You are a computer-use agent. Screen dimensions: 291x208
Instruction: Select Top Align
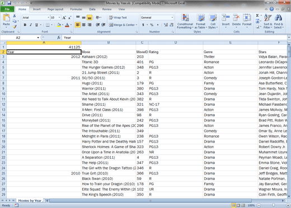click(x=78, y=17)
